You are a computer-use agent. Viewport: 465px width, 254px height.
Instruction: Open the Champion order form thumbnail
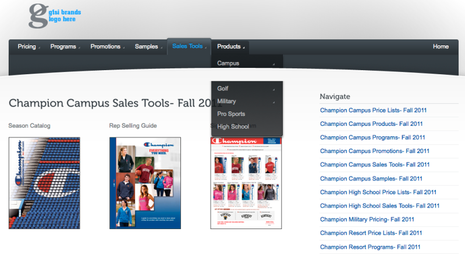tap(246, 183)
